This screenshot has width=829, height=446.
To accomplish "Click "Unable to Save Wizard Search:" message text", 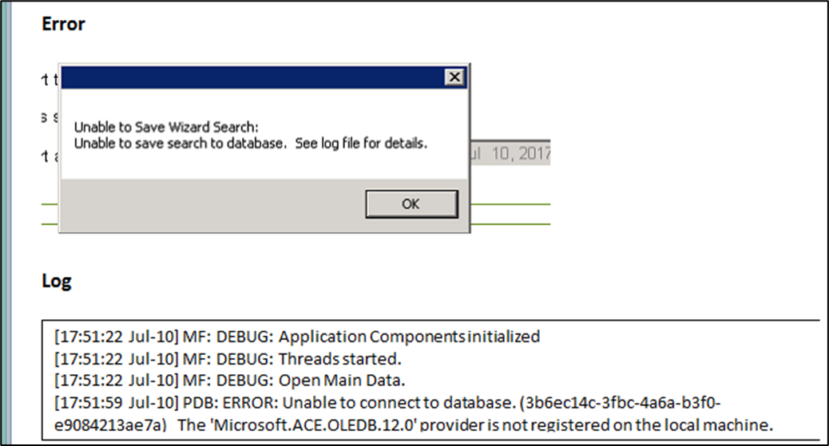I will coord(167,128).
